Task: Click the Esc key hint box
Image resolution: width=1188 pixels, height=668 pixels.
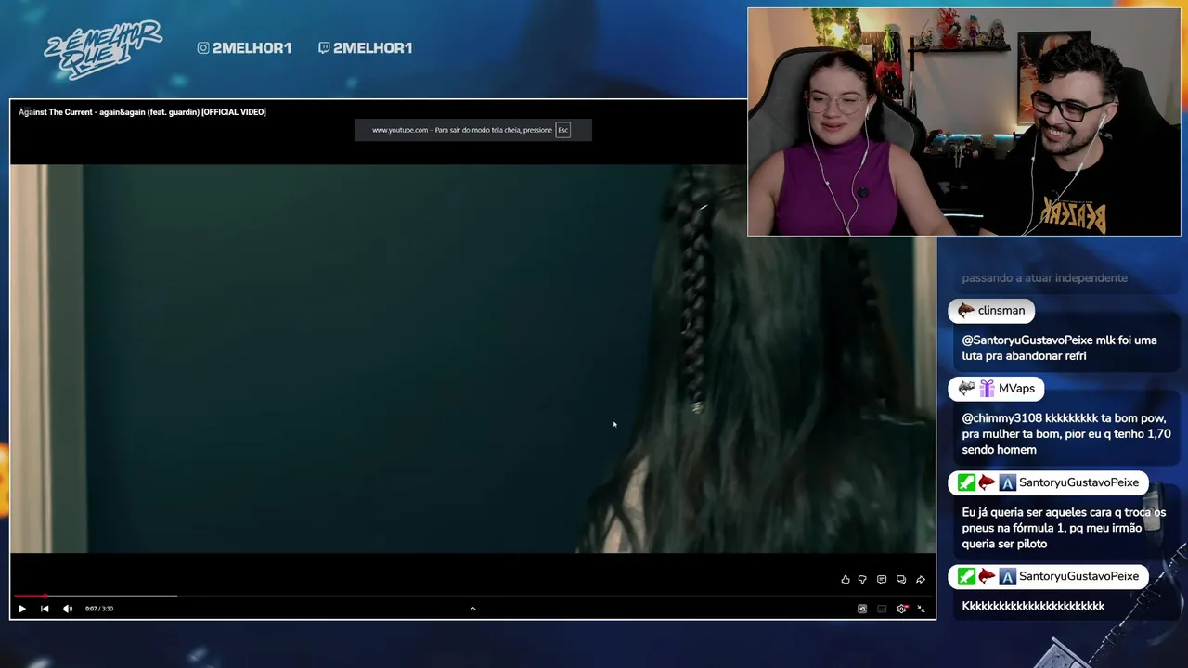Action: point(562,130)
